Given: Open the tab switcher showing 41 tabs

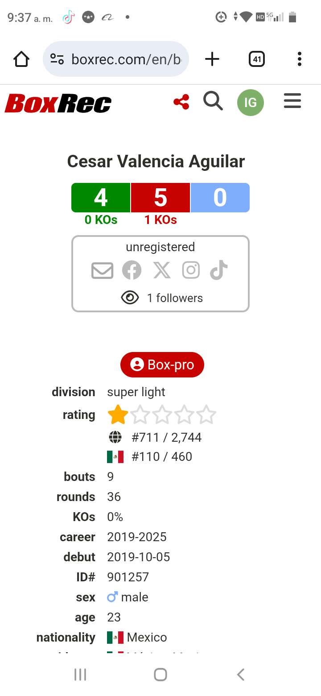Looking at the screenshot, I should pos(256,58).
